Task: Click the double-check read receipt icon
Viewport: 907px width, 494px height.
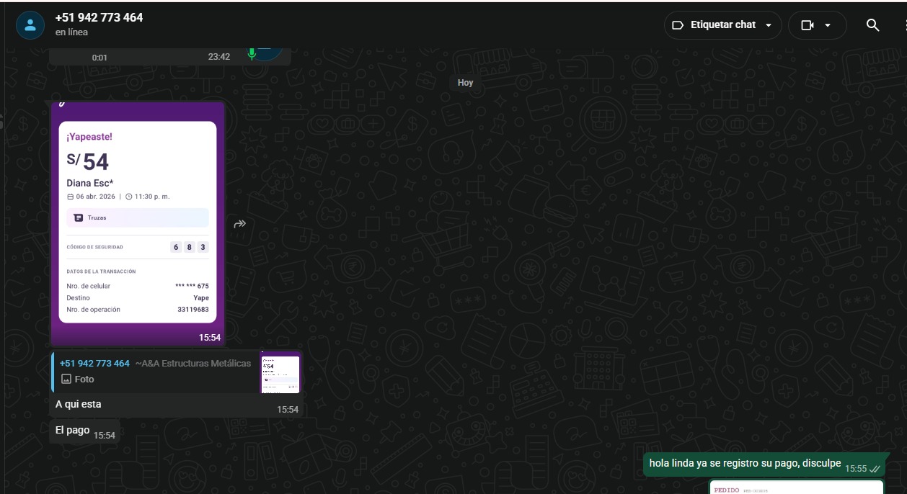Action: (x=875, y=469)
